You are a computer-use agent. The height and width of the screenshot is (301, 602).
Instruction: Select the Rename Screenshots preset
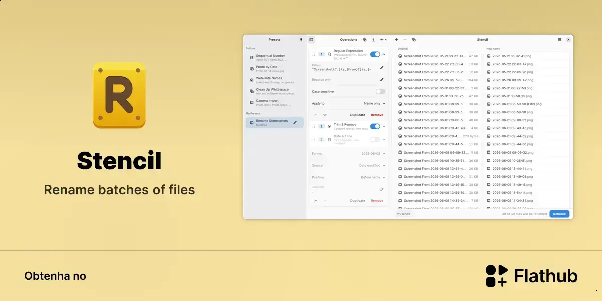(x=274, y=122)
